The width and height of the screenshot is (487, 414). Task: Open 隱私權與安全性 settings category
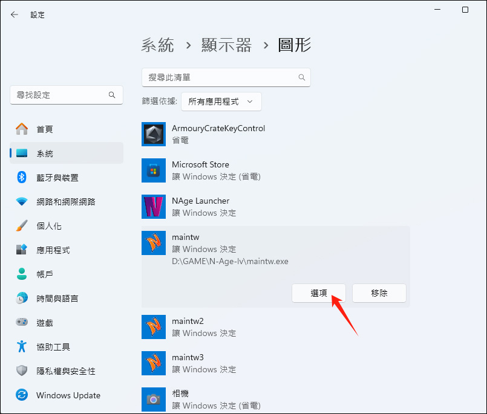(x=67, y=371)
